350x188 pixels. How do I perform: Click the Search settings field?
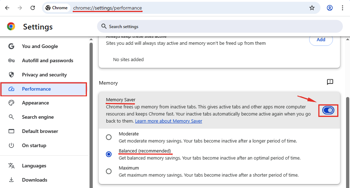click(x=220, y=26)
